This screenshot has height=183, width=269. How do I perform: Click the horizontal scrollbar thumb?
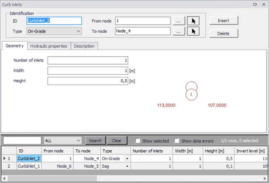coord(52,178)
